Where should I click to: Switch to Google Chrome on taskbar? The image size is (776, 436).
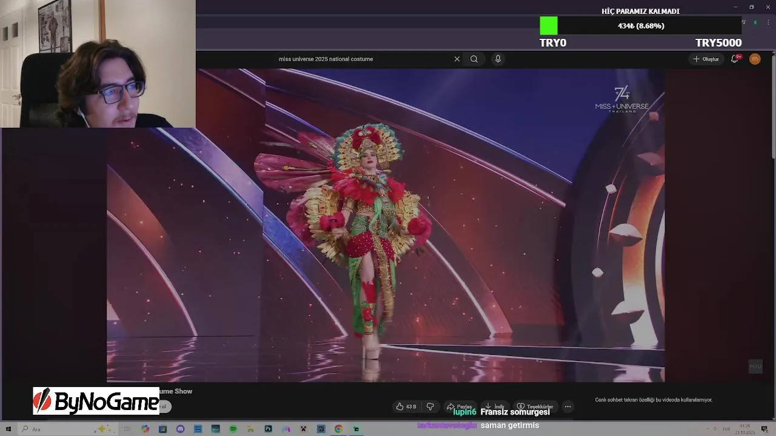click(x=338, y=429)
